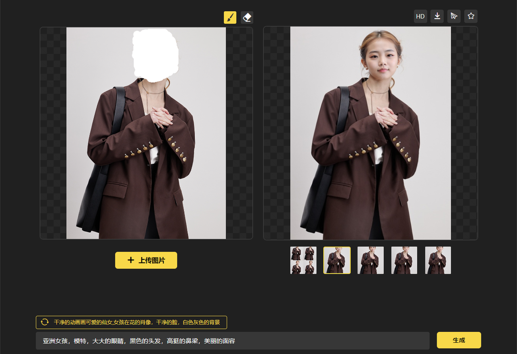
Task: Click the HD upscale button
Action: [x=420, y=17]
